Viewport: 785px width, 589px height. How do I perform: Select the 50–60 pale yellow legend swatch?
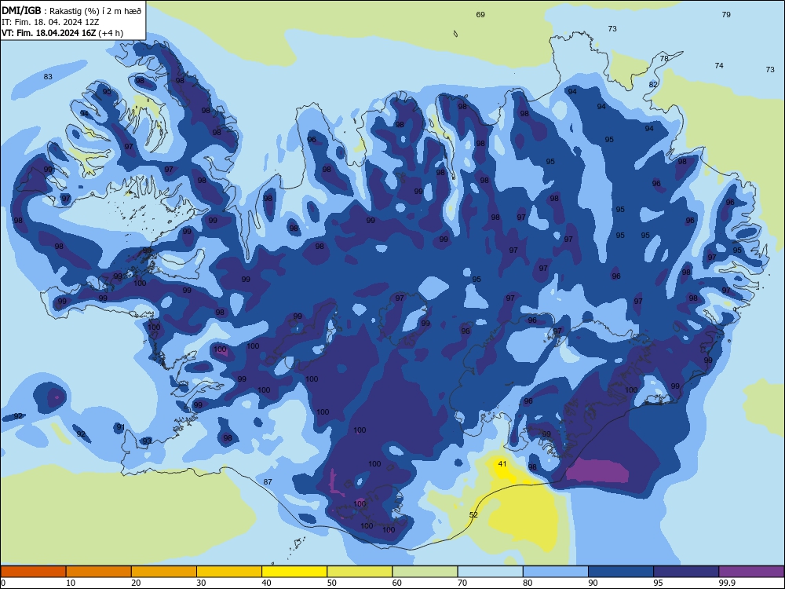pos(360,572)
